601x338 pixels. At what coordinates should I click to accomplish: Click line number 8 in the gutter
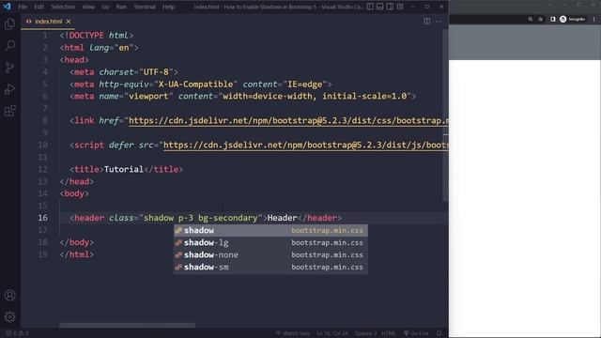pos(45,121)
